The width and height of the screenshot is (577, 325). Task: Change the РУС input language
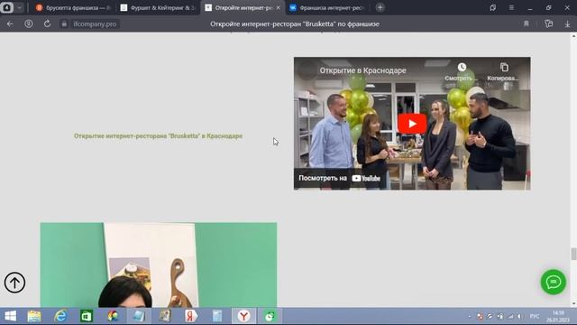click(535, 317)
